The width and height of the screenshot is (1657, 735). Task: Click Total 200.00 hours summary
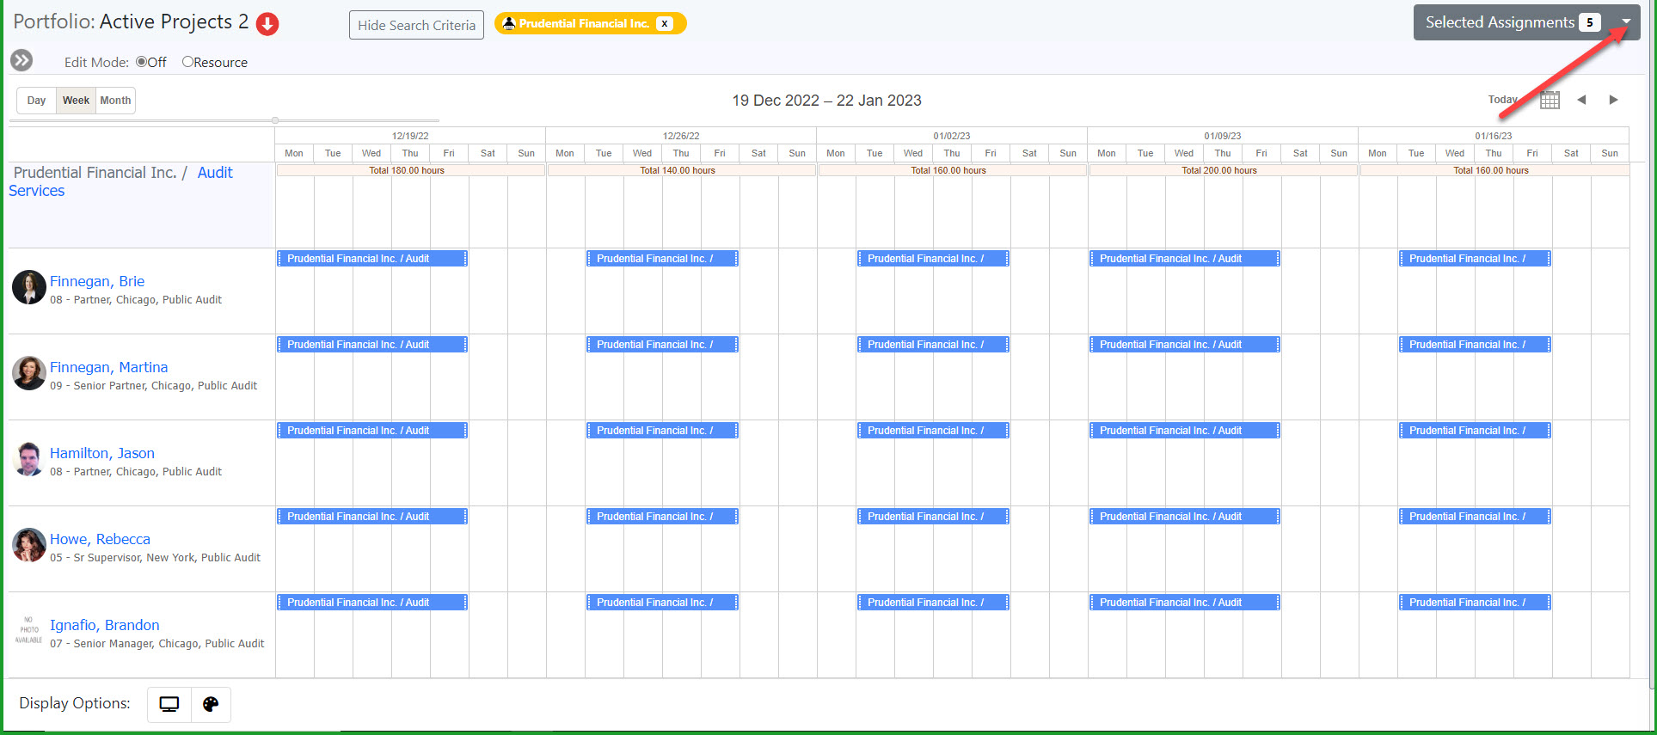pyautogui.click(x=1223, y=170)
